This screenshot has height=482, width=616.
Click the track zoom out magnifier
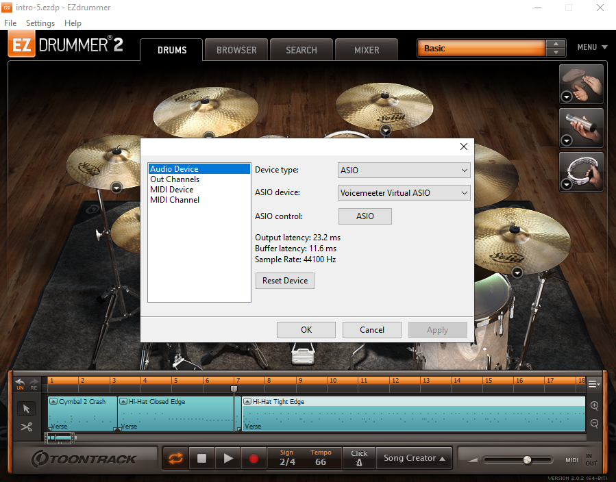(594, 423)
